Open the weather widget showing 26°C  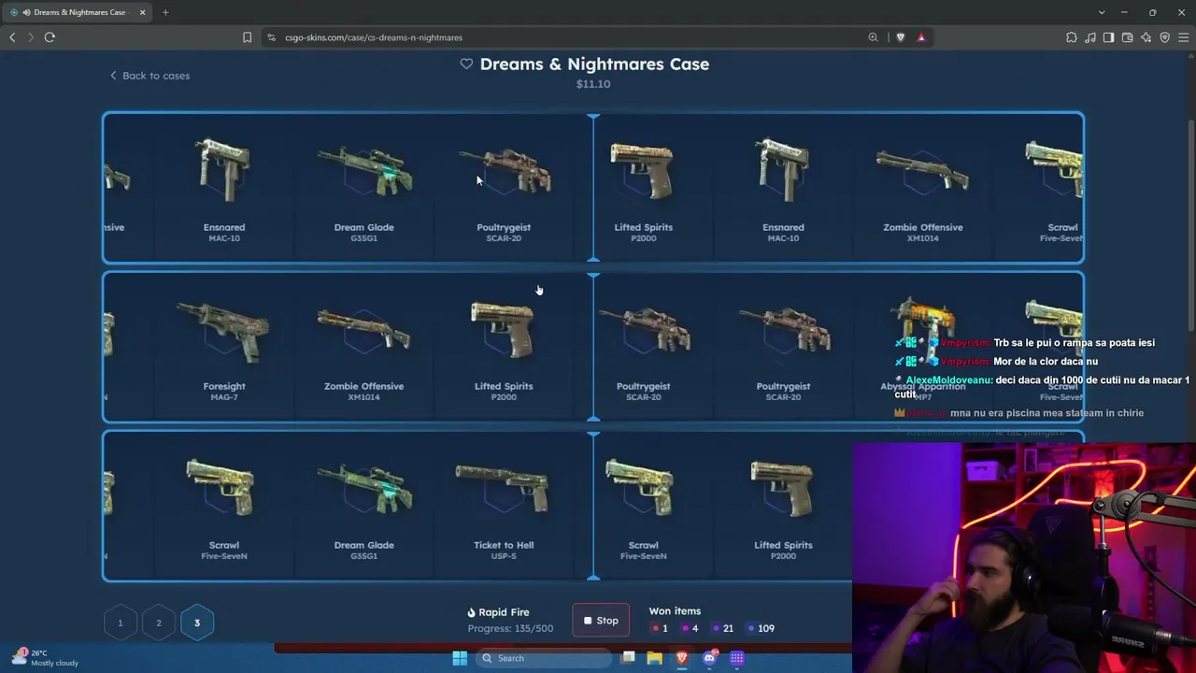pyautogui.click(x=45, y=658)
